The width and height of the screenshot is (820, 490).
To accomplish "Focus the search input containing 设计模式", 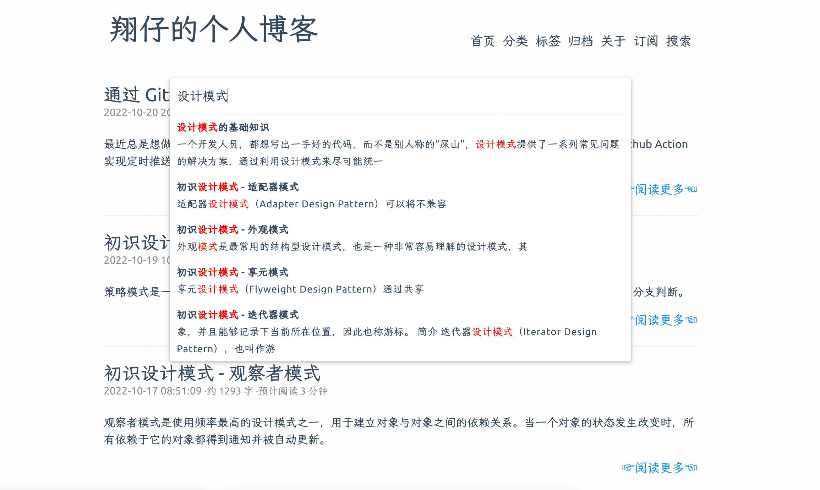I will point(400,96).
